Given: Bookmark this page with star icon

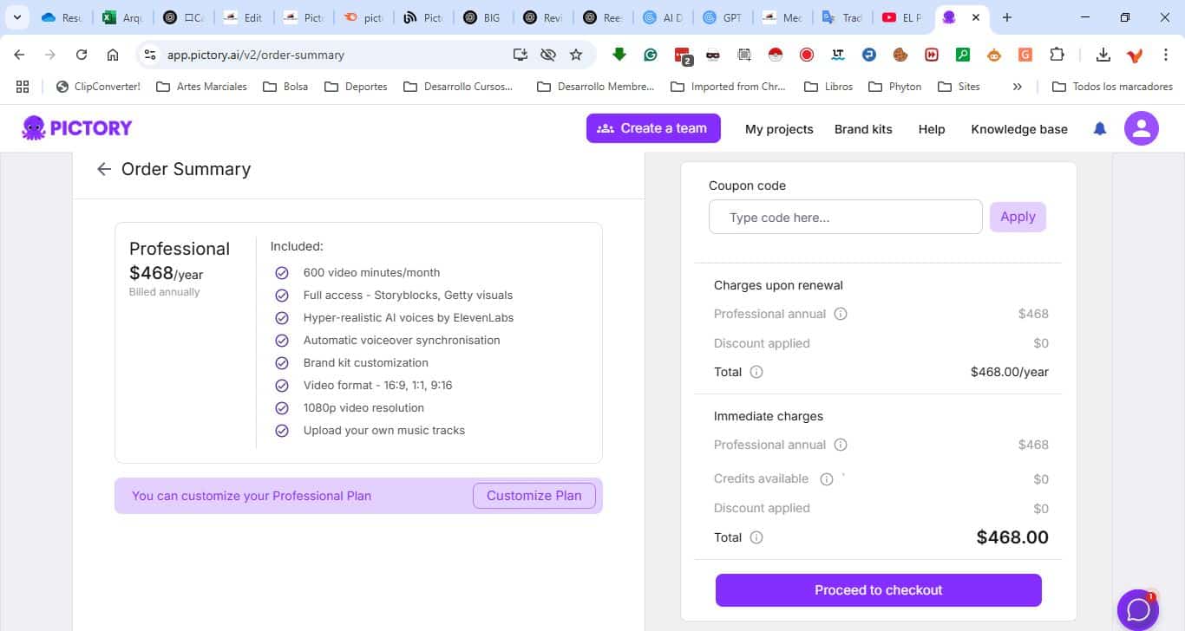Looking at the screenshot, I should tap(576, 55).
